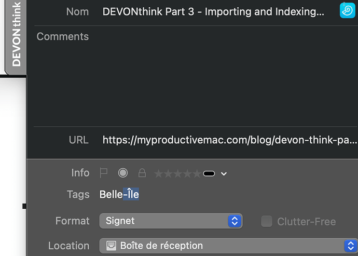Open the Location dropdown Boîte de réception
Image resolution: width=358 pixels, height=256 pixels.
(228, 246)
